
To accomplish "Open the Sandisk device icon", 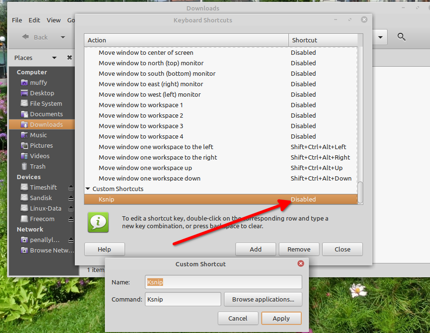I will 24,198.
